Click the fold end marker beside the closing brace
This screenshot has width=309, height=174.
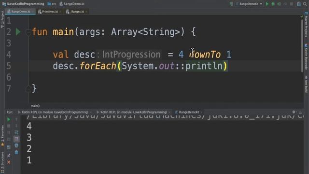tap(28, 88)
